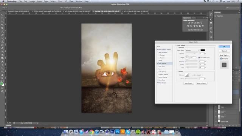Viewport: 242px width, 136px height.
Task: Click the Size value input field
Action: pyautogui.click(x=202, y=68)
